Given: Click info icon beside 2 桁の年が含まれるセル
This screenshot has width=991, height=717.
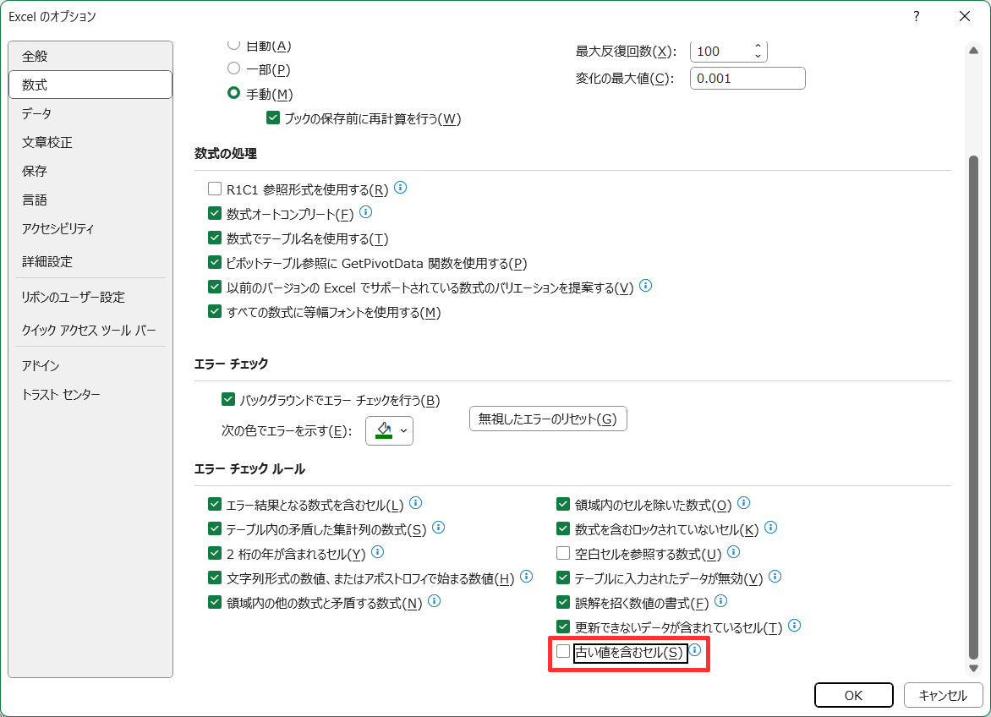Looking at the screenshot, I should point(377,552).
